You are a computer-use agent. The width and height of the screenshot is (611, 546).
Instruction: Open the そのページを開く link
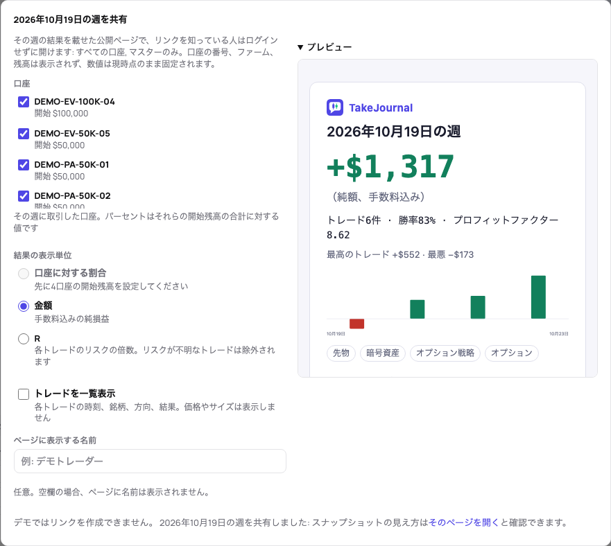coord(464,522)
